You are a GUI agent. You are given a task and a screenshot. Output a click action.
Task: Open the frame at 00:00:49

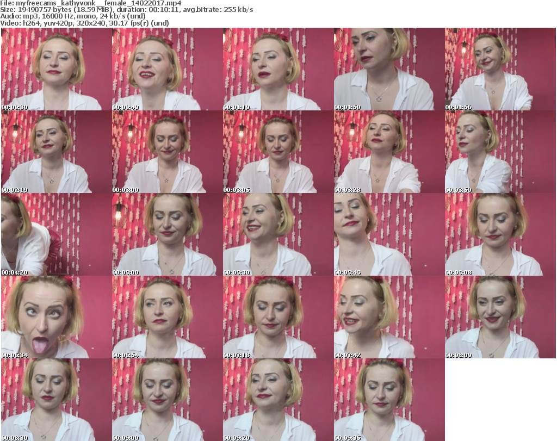click(168, 69)
